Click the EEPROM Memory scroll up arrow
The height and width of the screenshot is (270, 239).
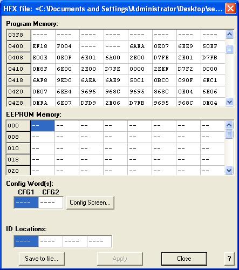229,125
